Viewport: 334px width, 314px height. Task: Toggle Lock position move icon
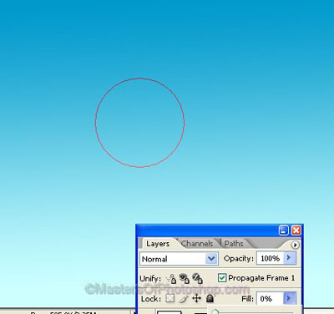(x=196, y=299)
